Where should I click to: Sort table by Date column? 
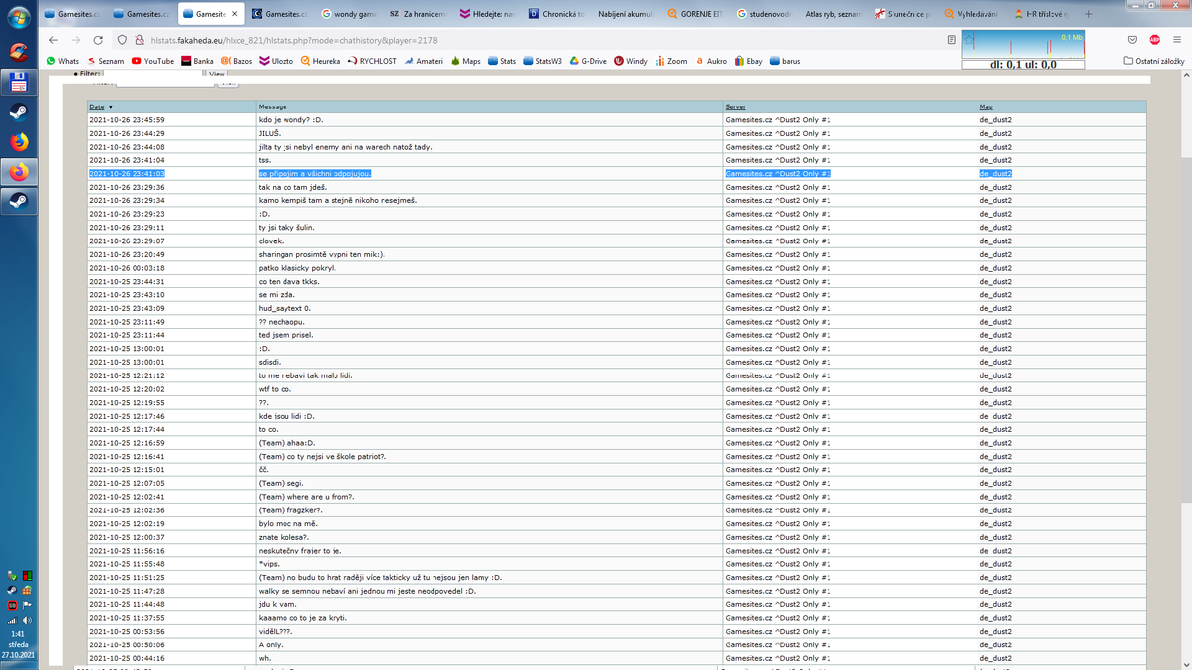97,107
